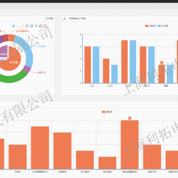Click the purple slice label below right of donut
Viewport: 178px width, 178px height.
(41, 73)
